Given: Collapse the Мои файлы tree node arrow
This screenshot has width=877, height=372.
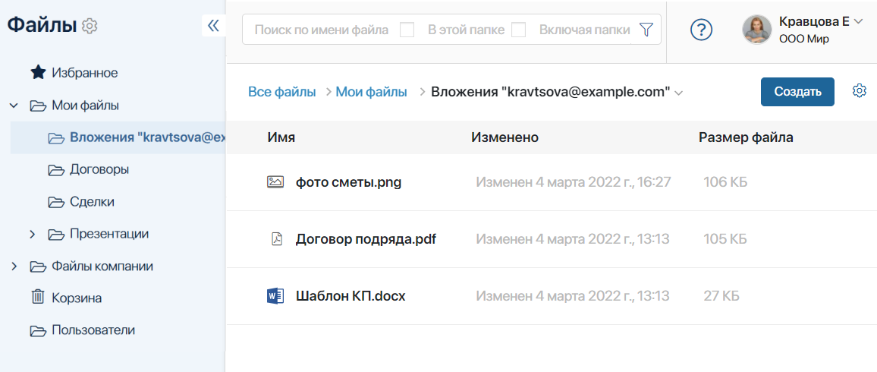Looking at the screenshot, I should 14,106.
